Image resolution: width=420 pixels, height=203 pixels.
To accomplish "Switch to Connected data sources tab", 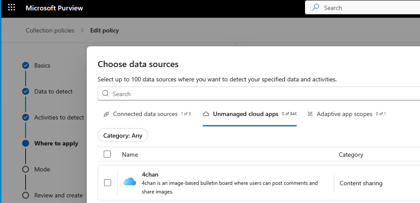I will coord(146,114).
